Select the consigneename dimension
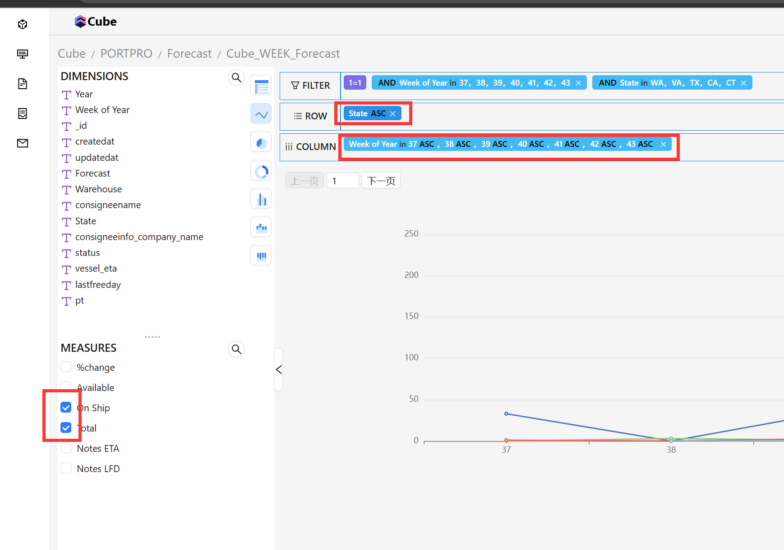This screenshot has width=784, height=550. pos(108,205)
